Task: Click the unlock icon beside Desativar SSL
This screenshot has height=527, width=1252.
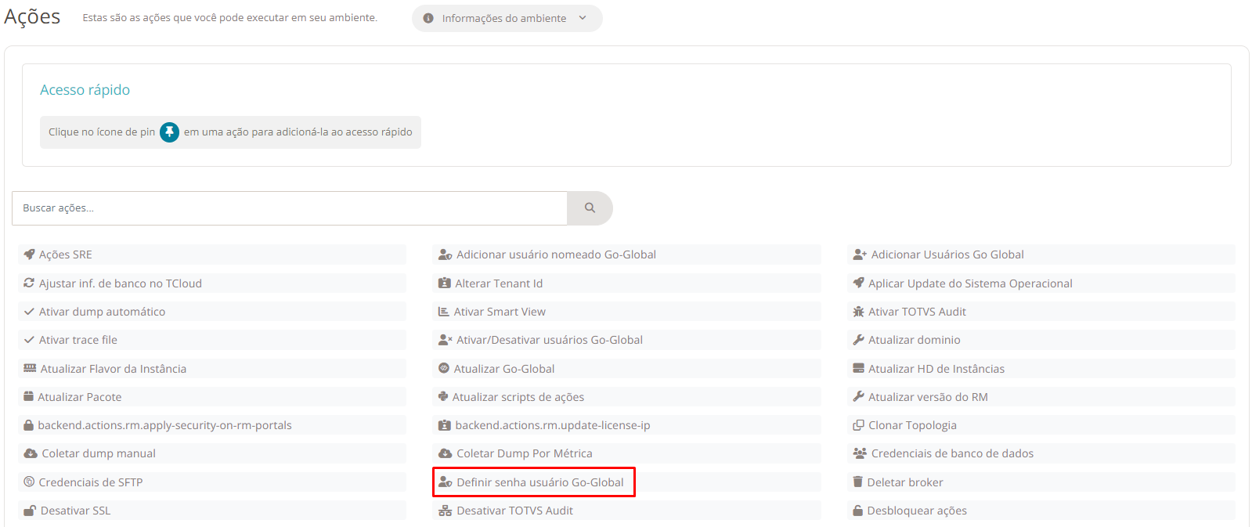Action: click(30, 511)
